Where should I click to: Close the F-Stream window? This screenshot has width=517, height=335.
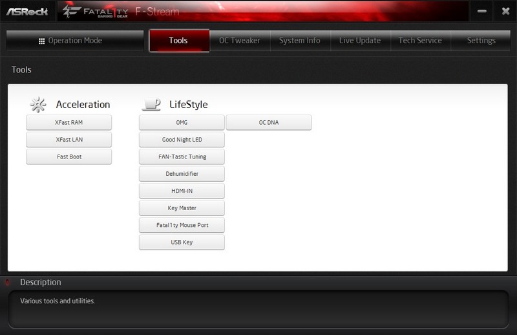point(505,11)
